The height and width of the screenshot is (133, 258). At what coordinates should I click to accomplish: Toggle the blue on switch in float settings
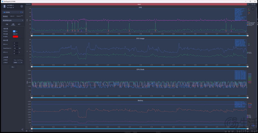pyautogui.click(x=14, y=31)
